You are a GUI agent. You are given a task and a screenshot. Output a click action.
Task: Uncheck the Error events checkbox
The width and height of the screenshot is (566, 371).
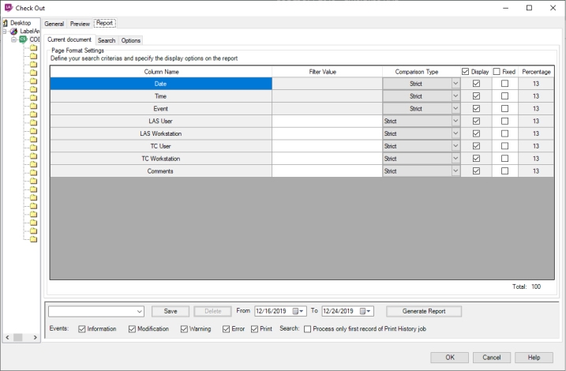pyautogui.click(x=226, y=329)
